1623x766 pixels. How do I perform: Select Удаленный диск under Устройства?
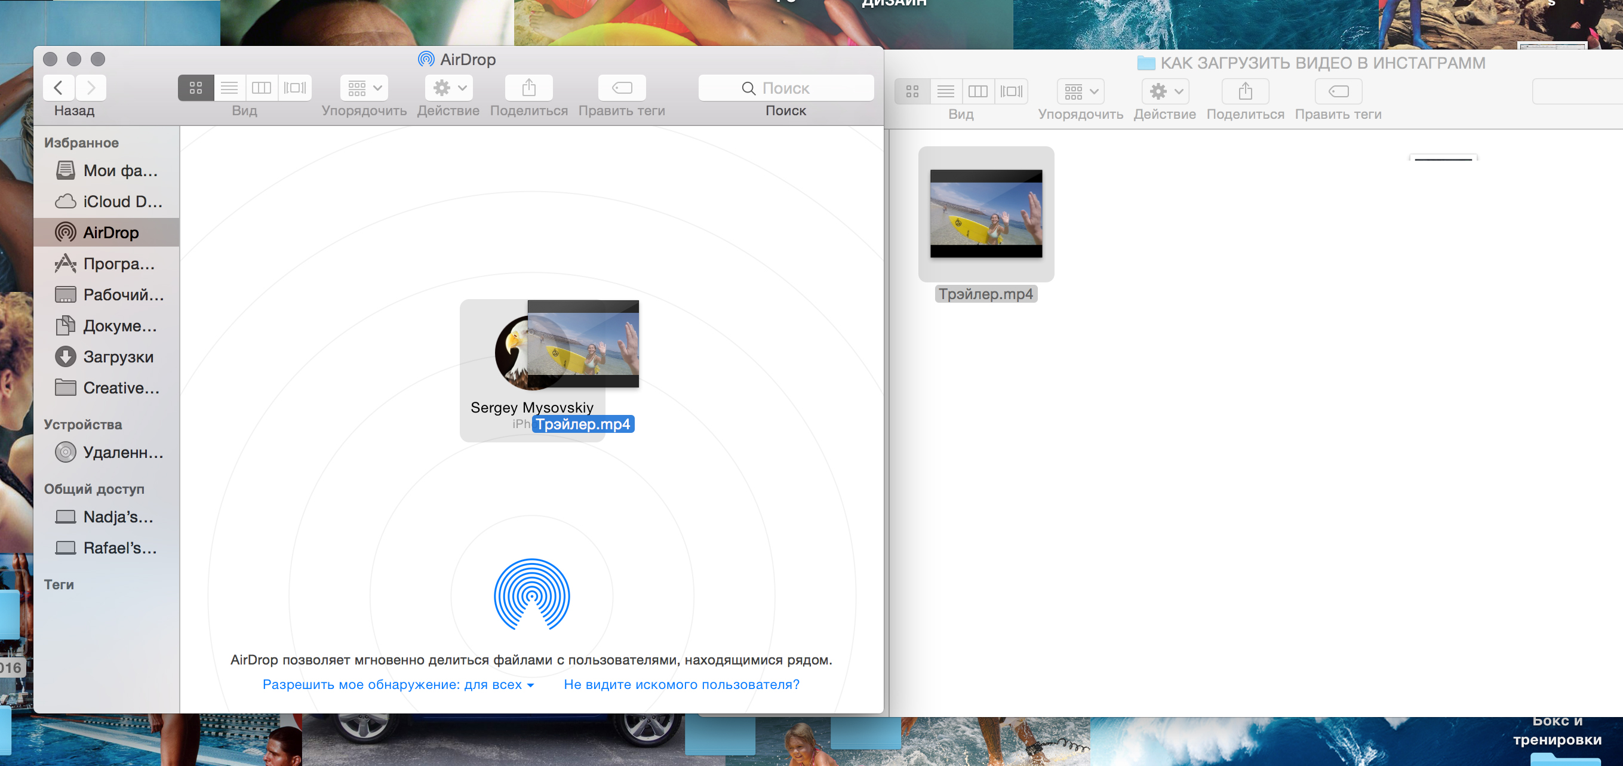point(107,453)
